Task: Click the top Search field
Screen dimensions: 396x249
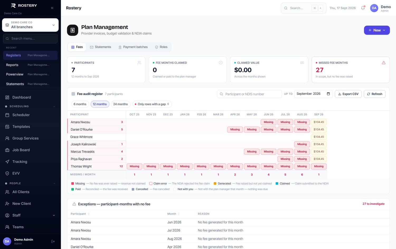Action: (303, 8)
